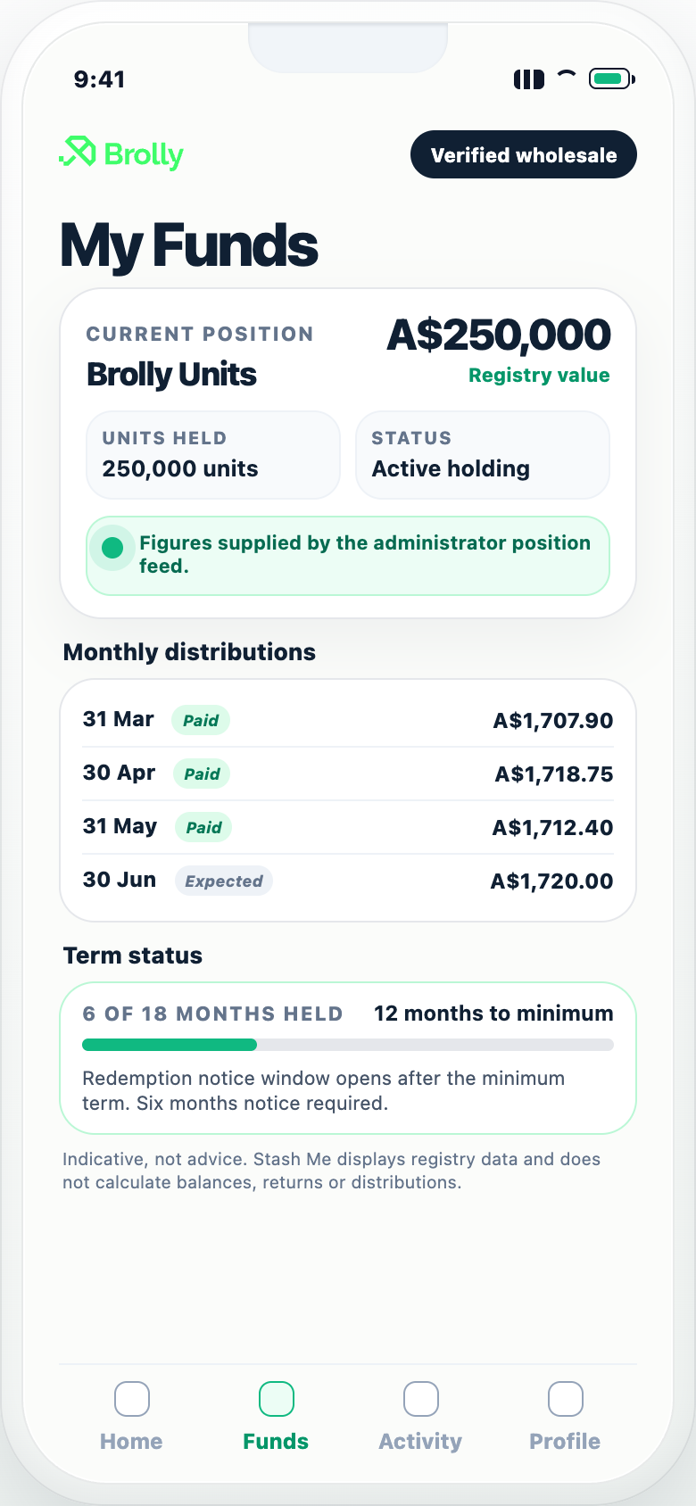This screenshot has height=1506, width=696.
Task: Tap the Activity tab icon
Action: (x=421, y=1399)
